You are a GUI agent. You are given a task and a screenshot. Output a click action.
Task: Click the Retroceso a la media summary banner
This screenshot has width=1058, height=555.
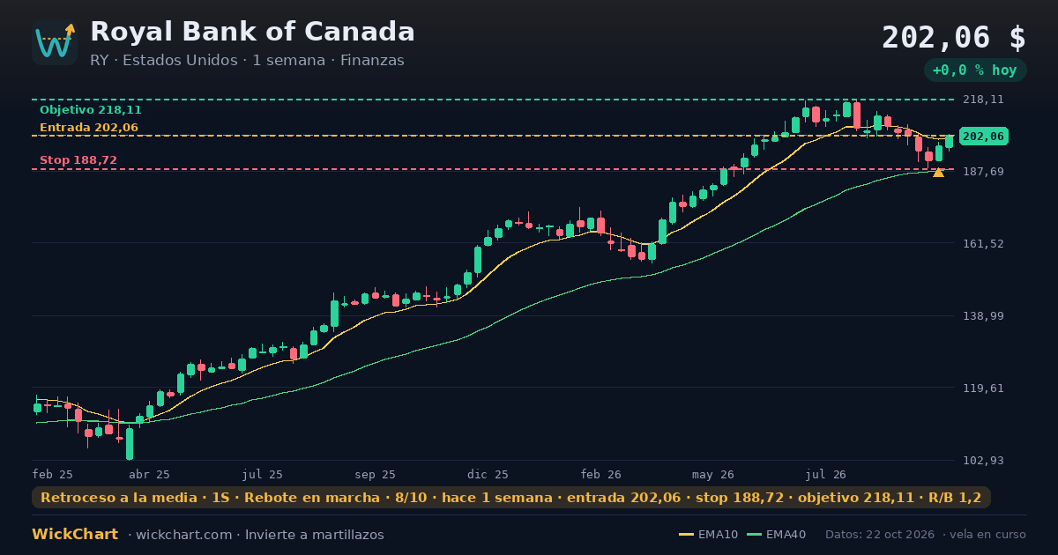click(511, 498)
